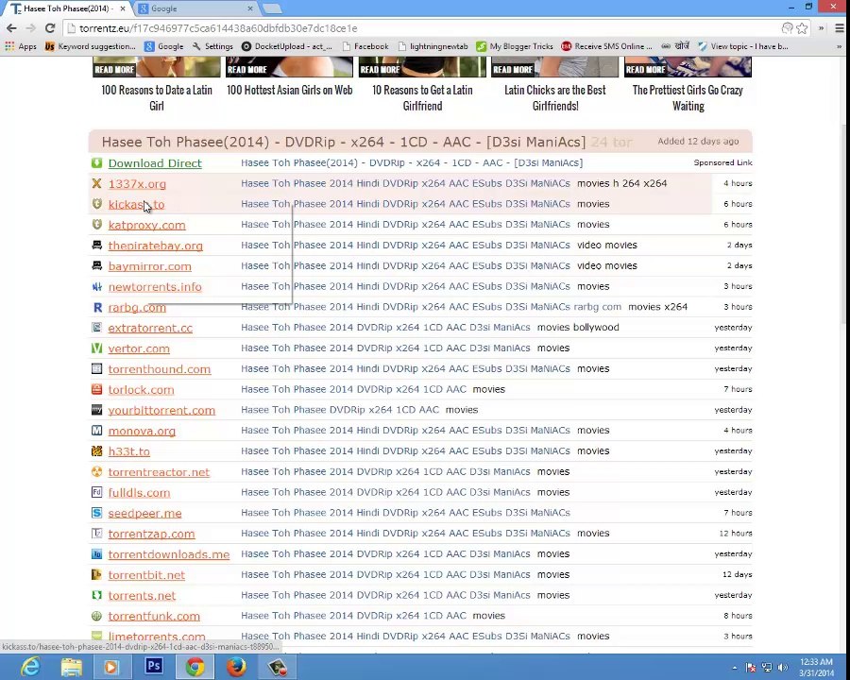The height and width of the screenshot is (680, 850).
Task: Open the Chrome menu (three lines)
Action: point(840,28)
